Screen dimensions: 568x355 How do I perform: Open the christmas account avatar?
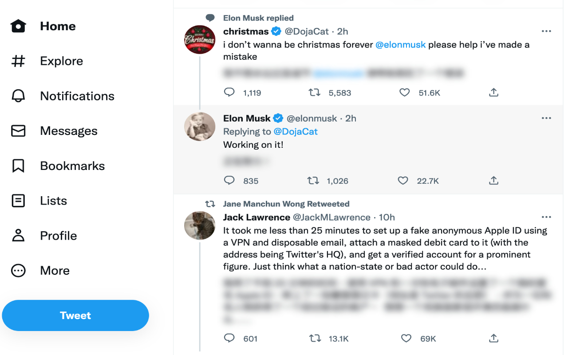pyautogui.click(x=200, y=39)
